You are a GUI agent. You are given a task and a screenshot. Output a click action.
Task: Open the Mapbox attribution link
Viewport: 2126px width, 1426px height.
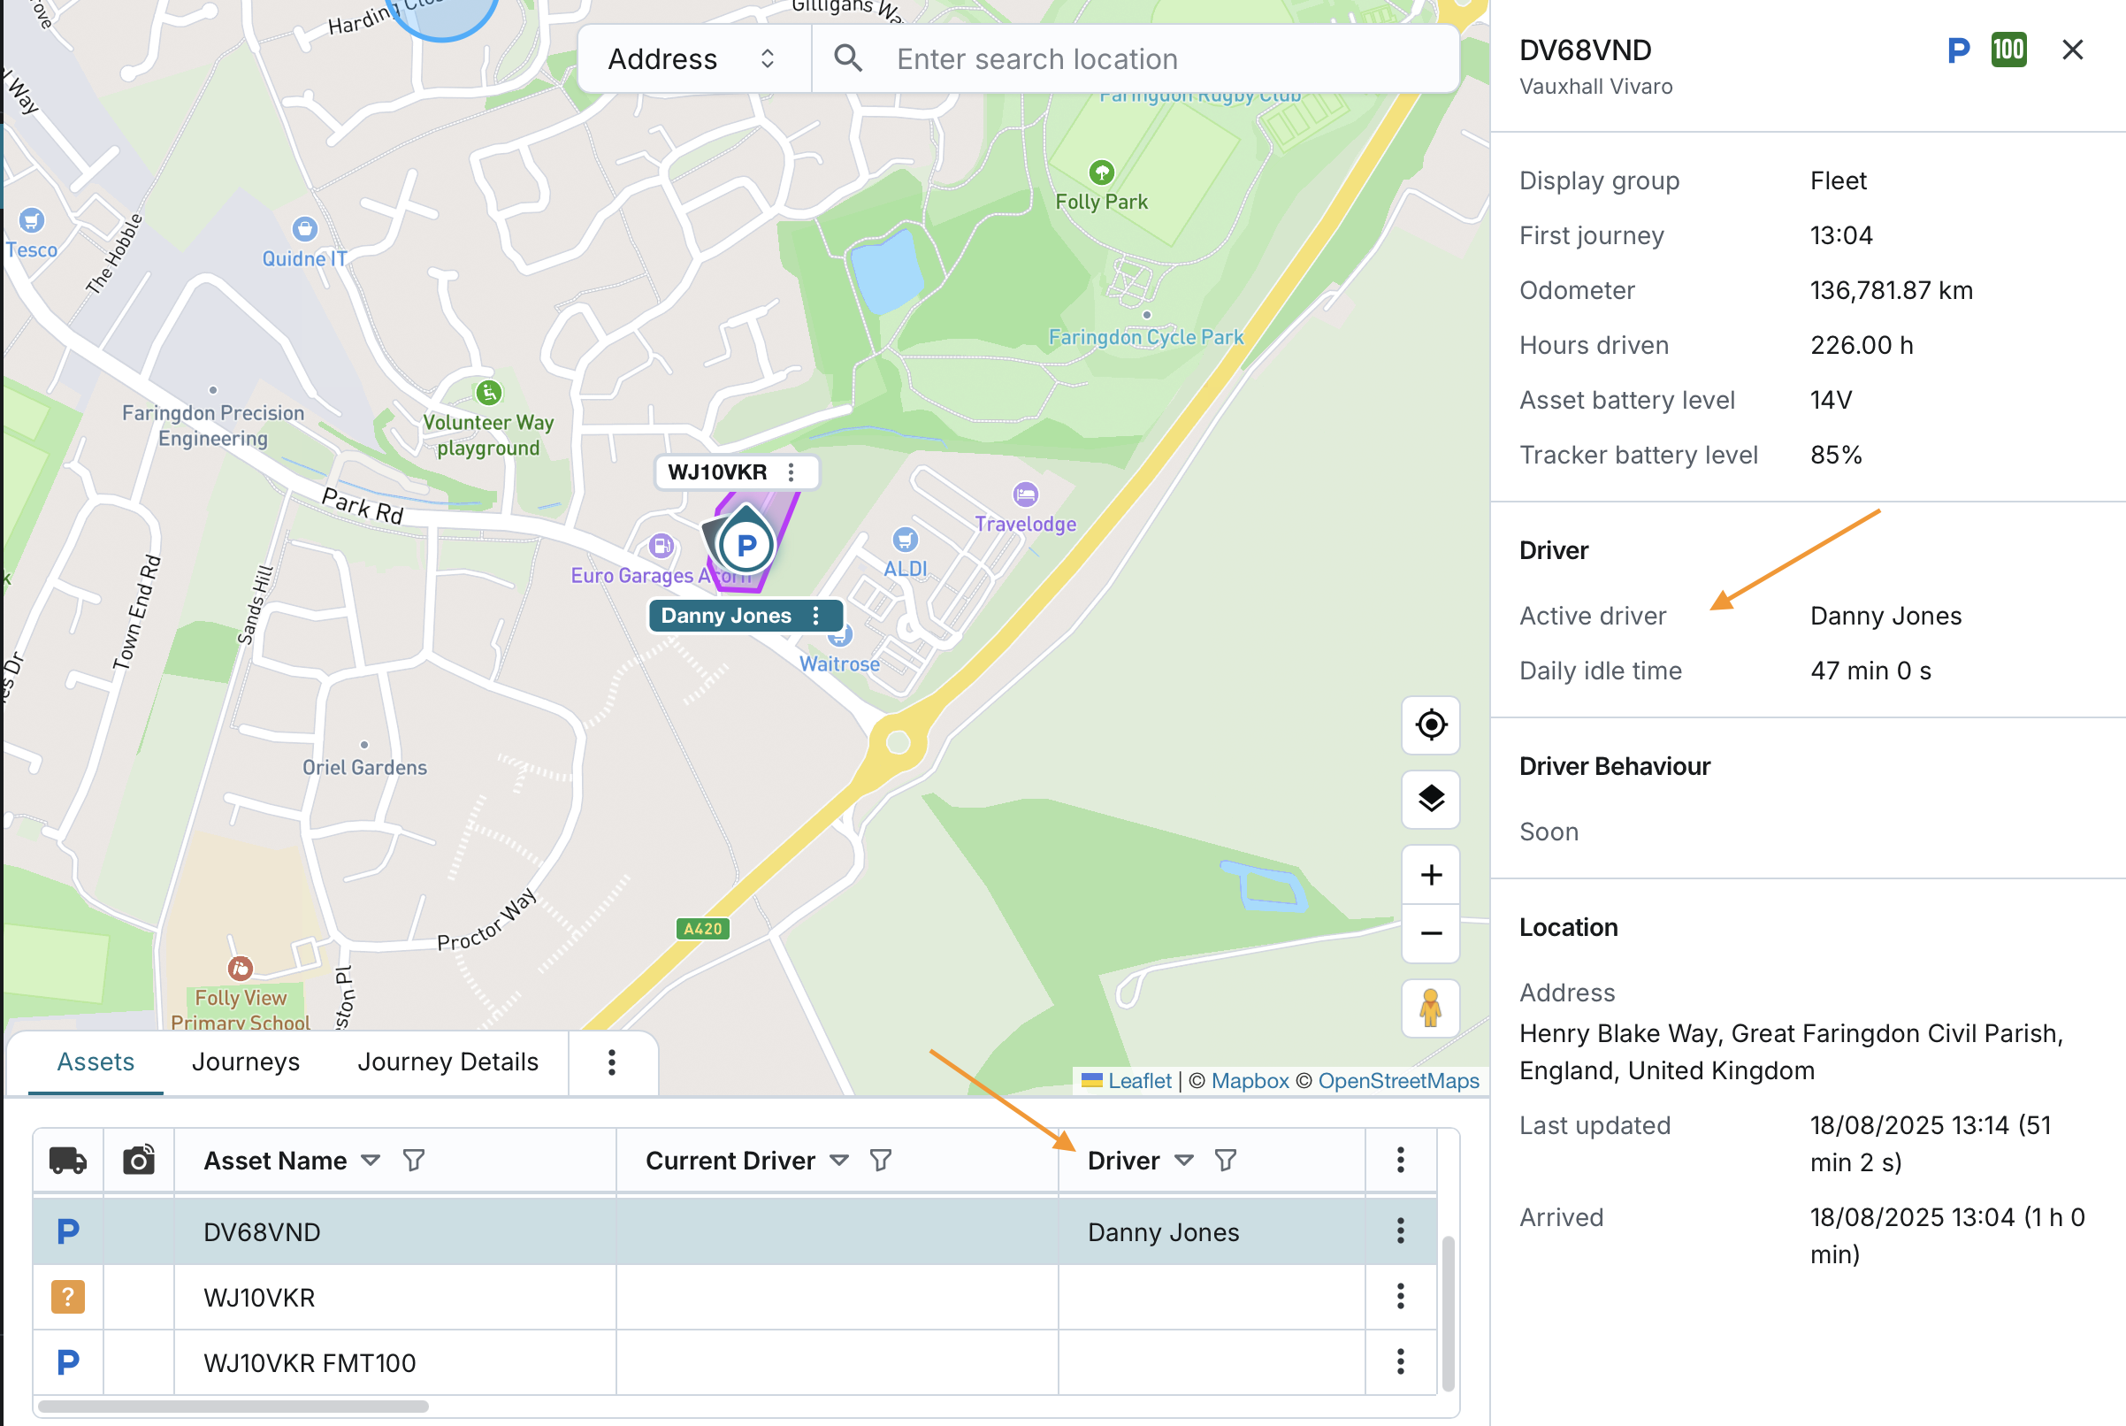[x=1249, y=1080]
